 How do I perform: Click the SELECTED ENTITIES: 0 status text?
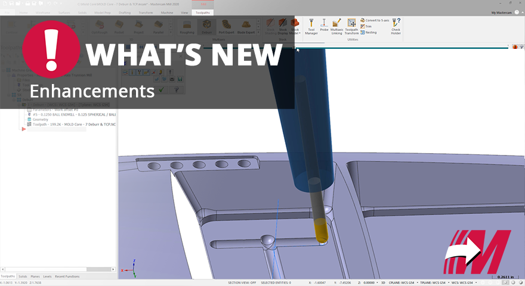pos(276,282)
